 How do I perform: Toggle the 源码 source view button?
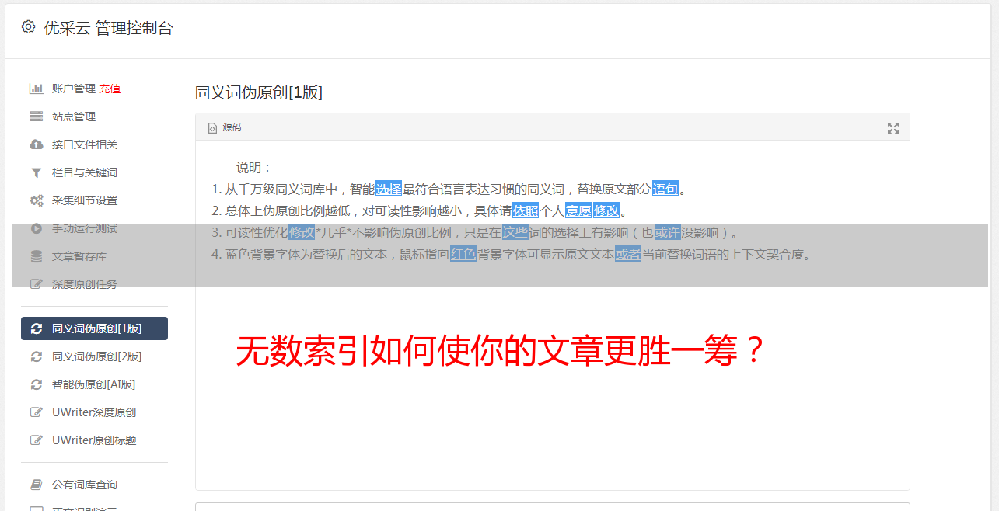pyautogui.click(x=225, y=127)
